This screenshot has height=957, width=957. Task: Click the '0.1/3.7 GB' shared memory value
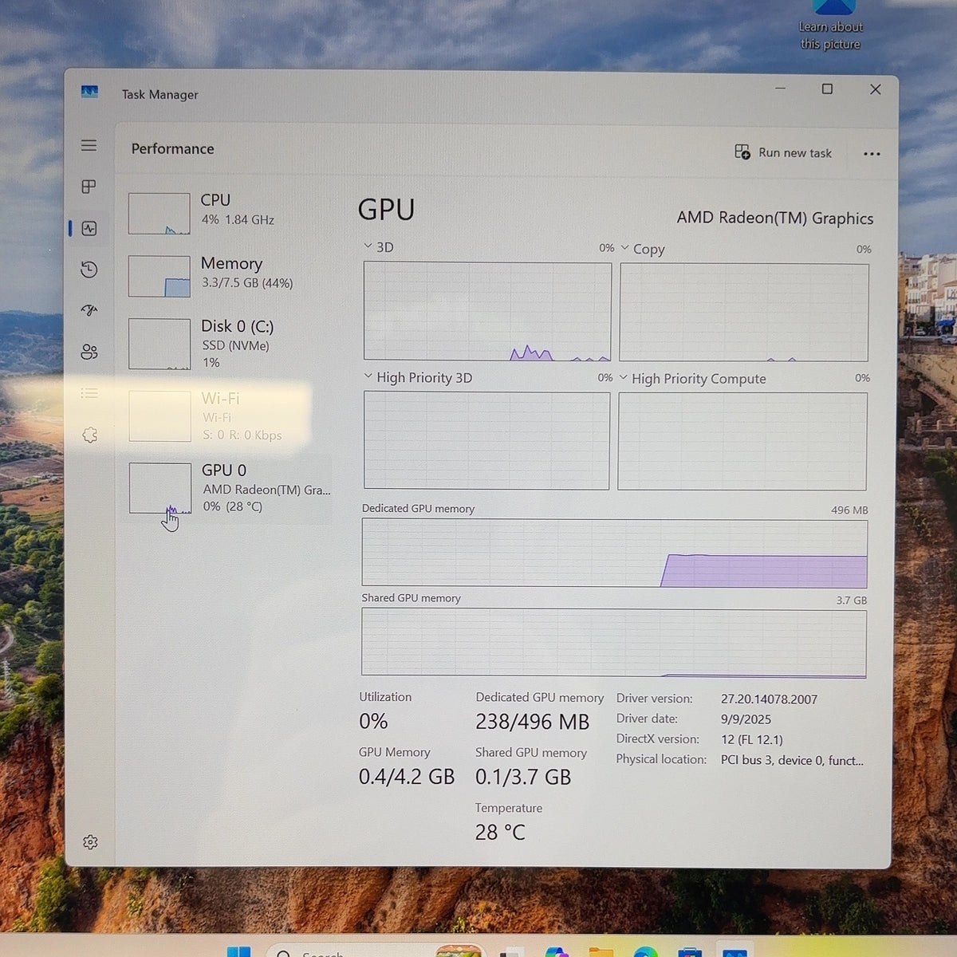tap(523, 778)
